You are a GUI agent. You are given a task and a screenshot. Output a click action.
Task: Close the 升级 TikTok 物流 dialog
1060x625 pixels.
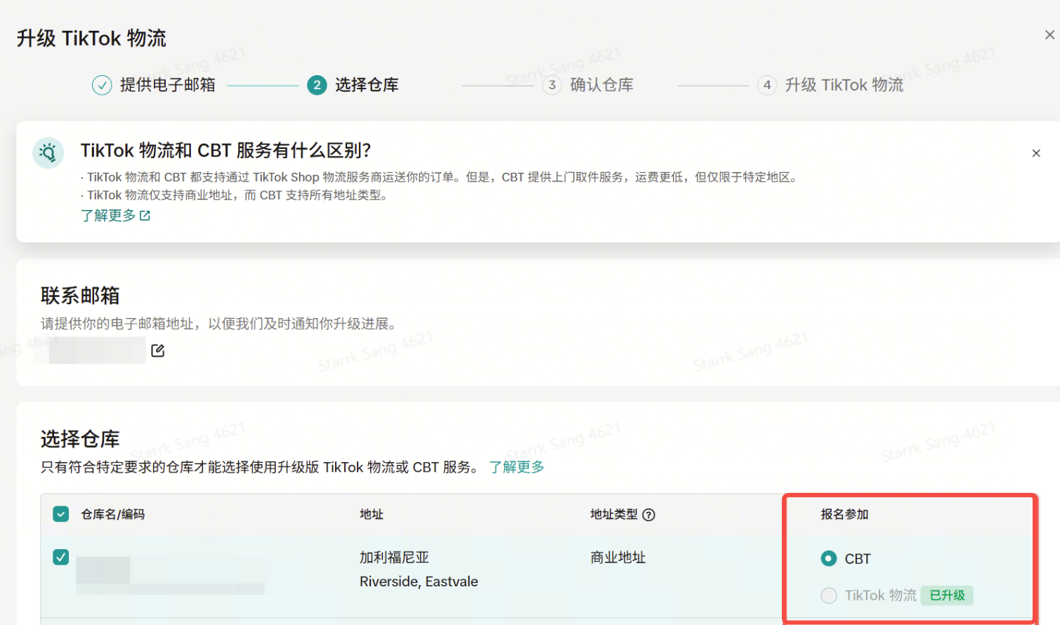(1049, 35)
